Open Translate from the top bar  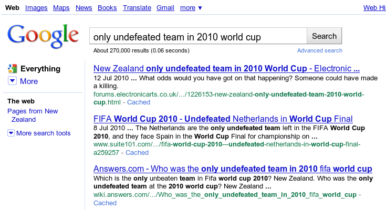point(137,8)
